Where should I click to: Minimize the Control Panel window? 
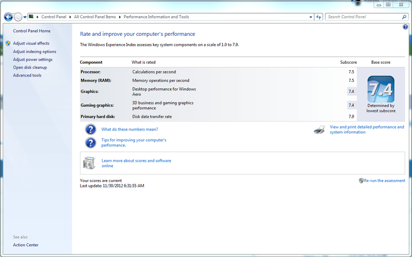click(379, 5)
